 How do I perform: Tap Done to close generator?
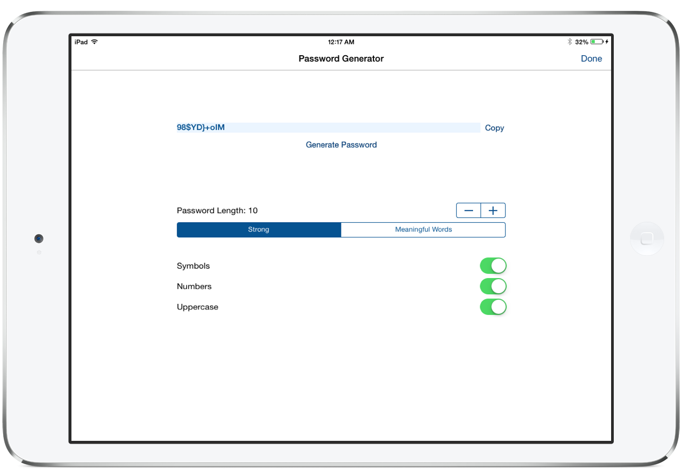coord(591,58)
